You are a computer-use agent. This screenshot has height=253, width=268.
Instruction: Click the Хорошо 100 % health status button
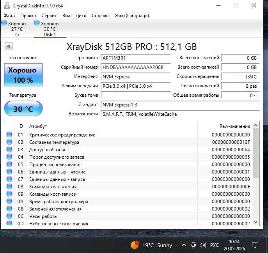23,75
